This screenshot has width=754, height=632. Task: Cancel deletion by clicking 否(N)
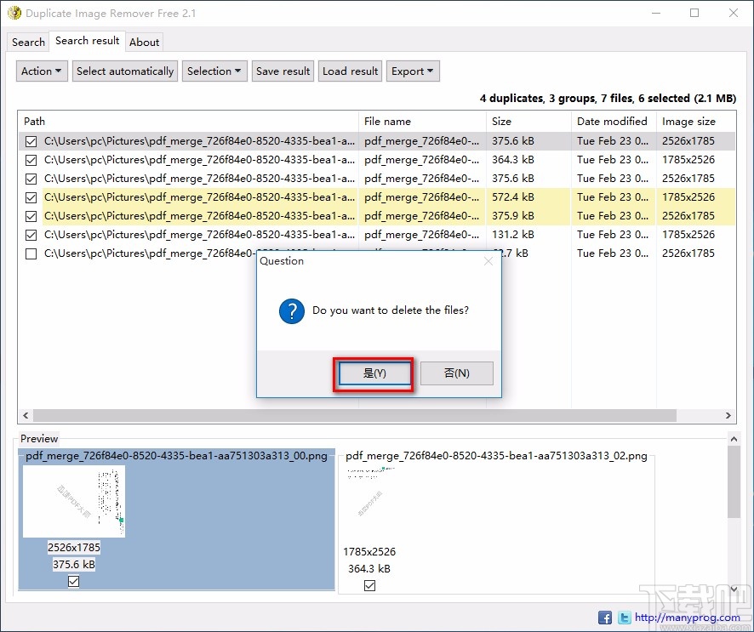point(456,373)
